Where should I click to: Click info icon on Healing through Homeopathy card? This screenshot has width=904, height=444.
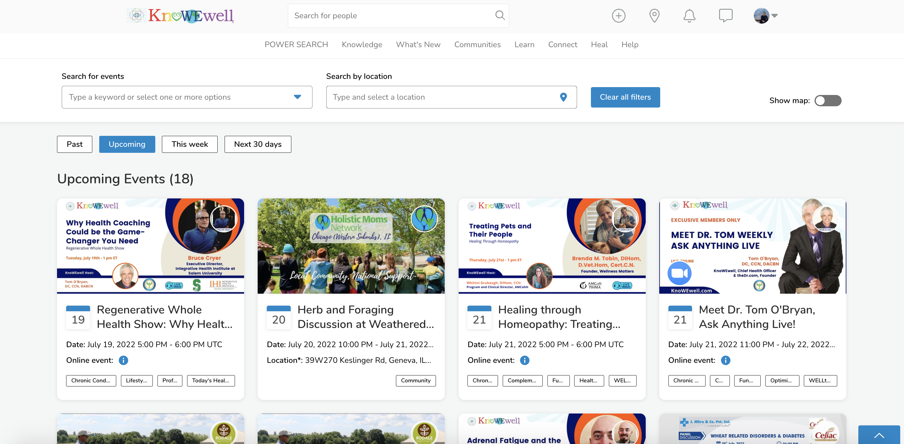[525, 360]
